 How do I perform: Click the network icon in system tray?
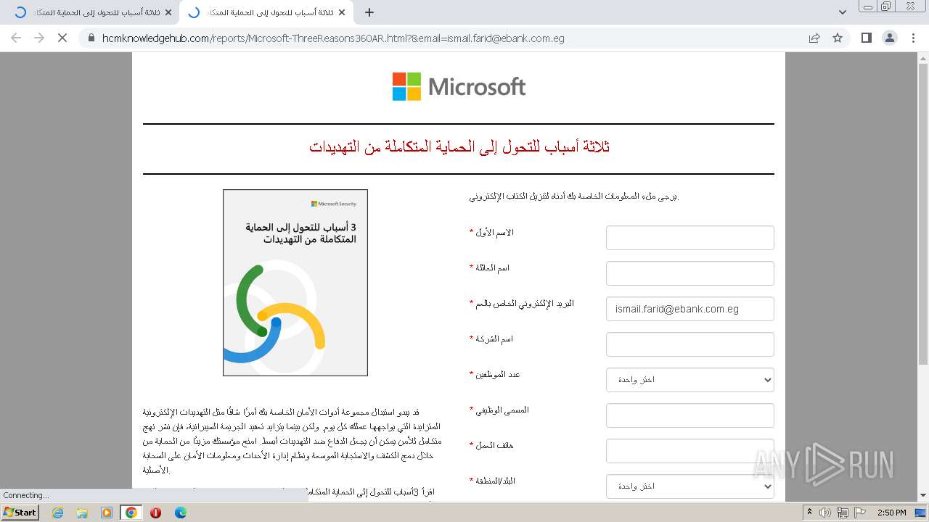(842, 513)
